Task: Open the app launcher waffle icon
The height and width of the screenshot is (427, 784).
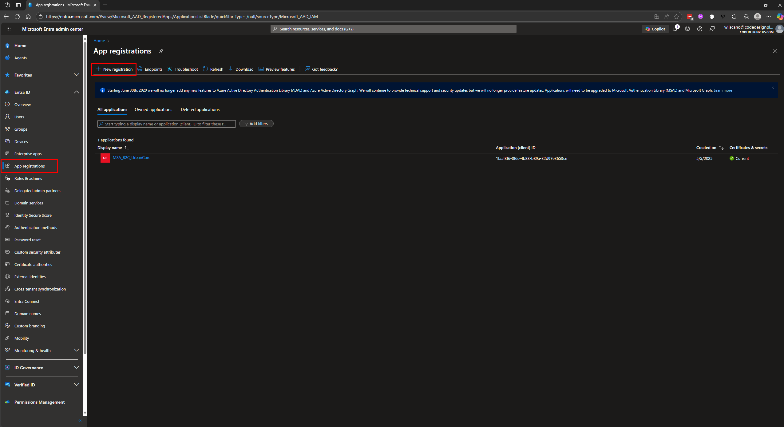Action: 9,29
